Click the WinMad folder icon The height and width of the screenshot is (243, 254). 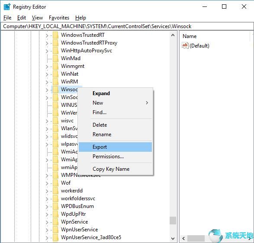click(55, 58)
